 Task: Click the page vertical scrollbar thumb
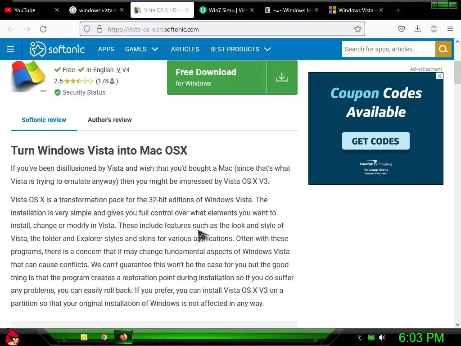click(457, 73)
